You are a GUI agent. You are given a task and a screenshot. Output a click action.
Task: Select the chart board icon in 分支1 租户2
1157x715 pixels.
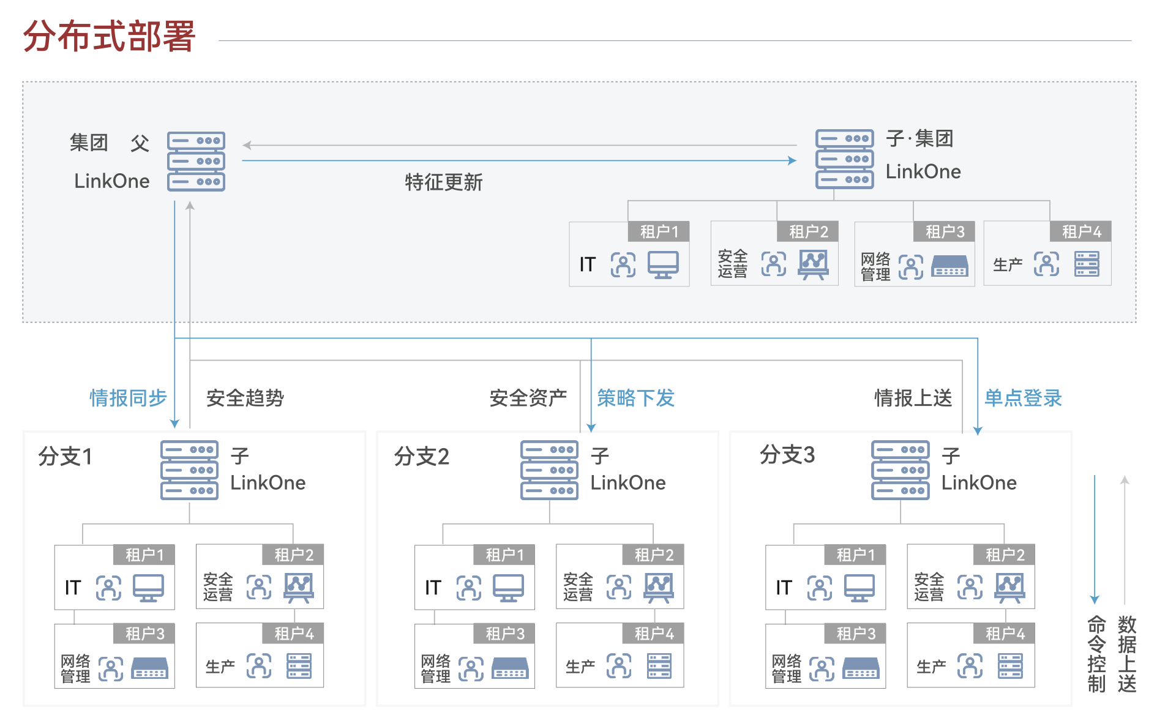pyautogui.click(x=299, y=588)
